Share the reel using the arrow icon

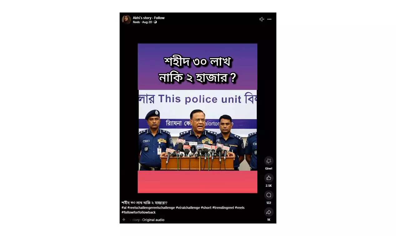[x=269, y=212]
